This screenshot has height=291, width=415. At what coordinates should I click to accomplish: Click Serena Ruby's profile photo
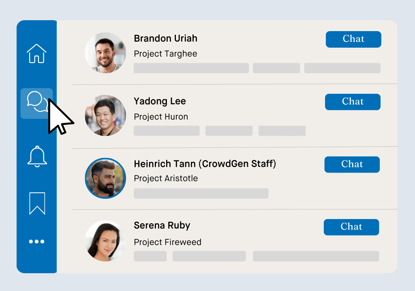105,240
